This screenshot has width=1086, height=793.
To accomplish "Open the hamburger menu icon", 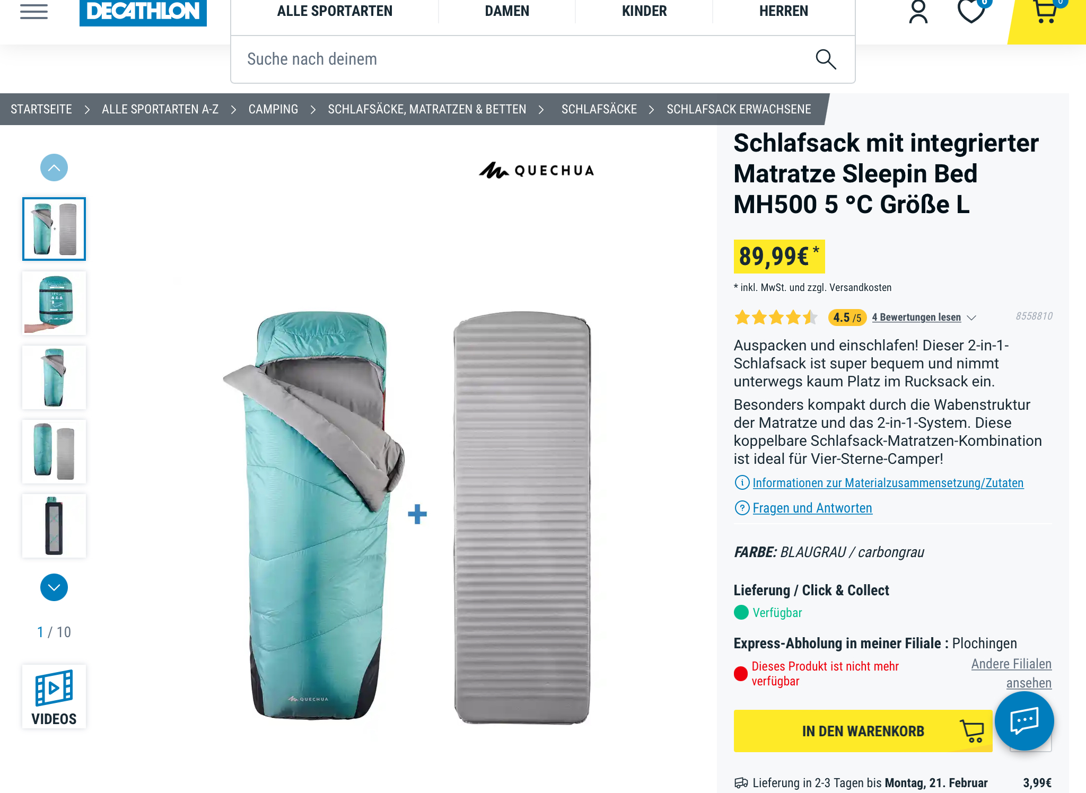I will point(34,11).
